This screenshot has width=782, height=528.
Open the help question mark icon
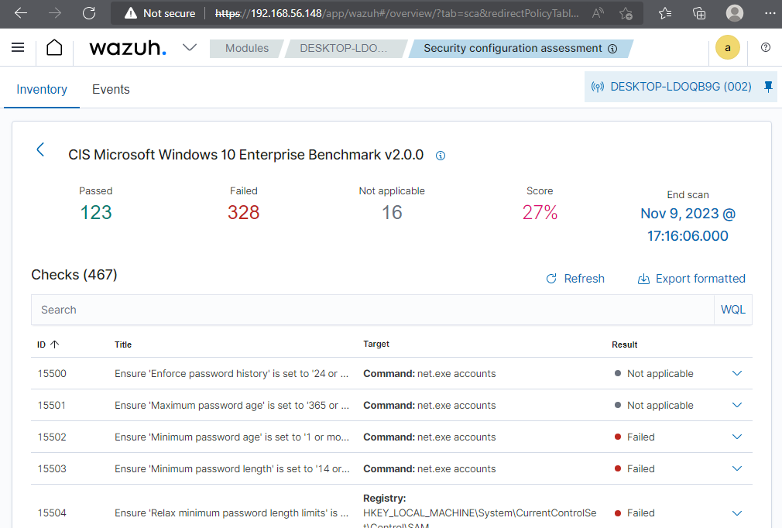pyautogui.click(x=765, y=47)
